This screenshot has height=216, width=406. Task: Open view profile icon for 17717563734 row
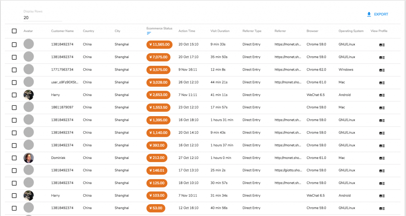tap(382, 70)
